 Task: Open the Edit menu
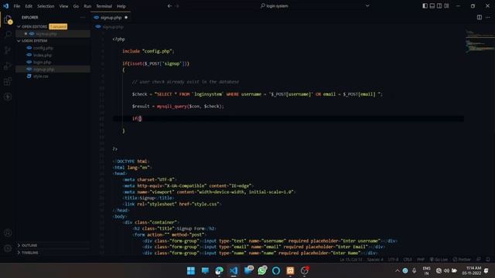click(x=29, y=6)
